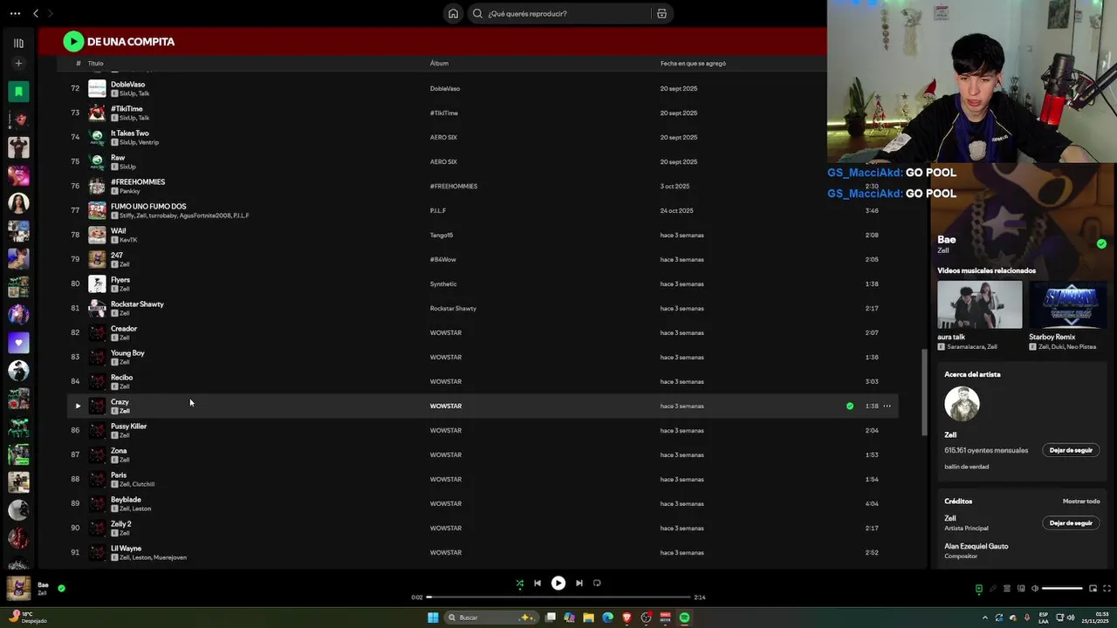The width and height of the screenshot is (1117, 628).
Task: Select track #TikiTime
Action: pyautogui.click(x=127, y=109)
